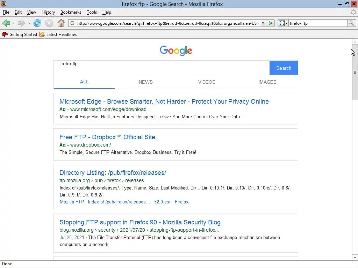Open the search engine selector dropdown

(283, 23)
